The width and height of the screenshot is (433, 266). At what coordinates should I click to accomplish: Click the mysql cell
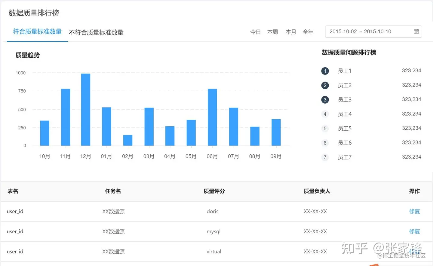pos(213,231)
